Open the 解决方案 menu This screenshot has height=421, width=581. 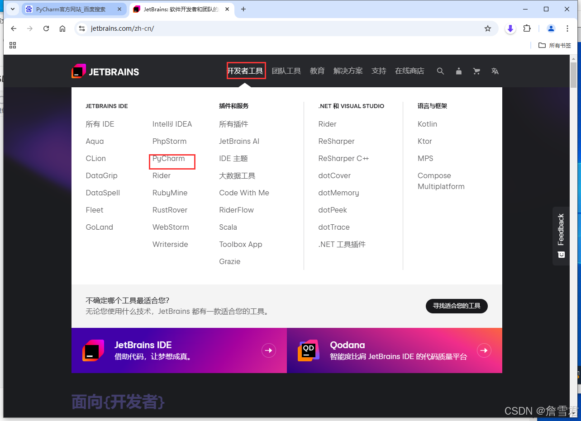click(348, 71)
